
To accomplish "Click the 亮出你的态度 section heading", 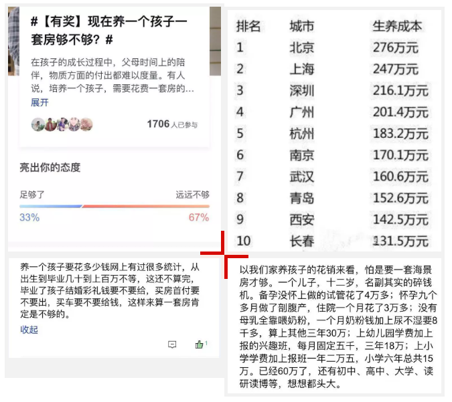I will click(x=50, y=167).
